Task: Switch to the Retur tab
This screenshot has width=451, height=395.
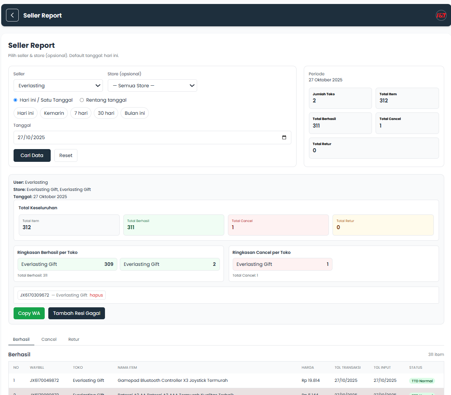Action: click(x=73, y=339)
